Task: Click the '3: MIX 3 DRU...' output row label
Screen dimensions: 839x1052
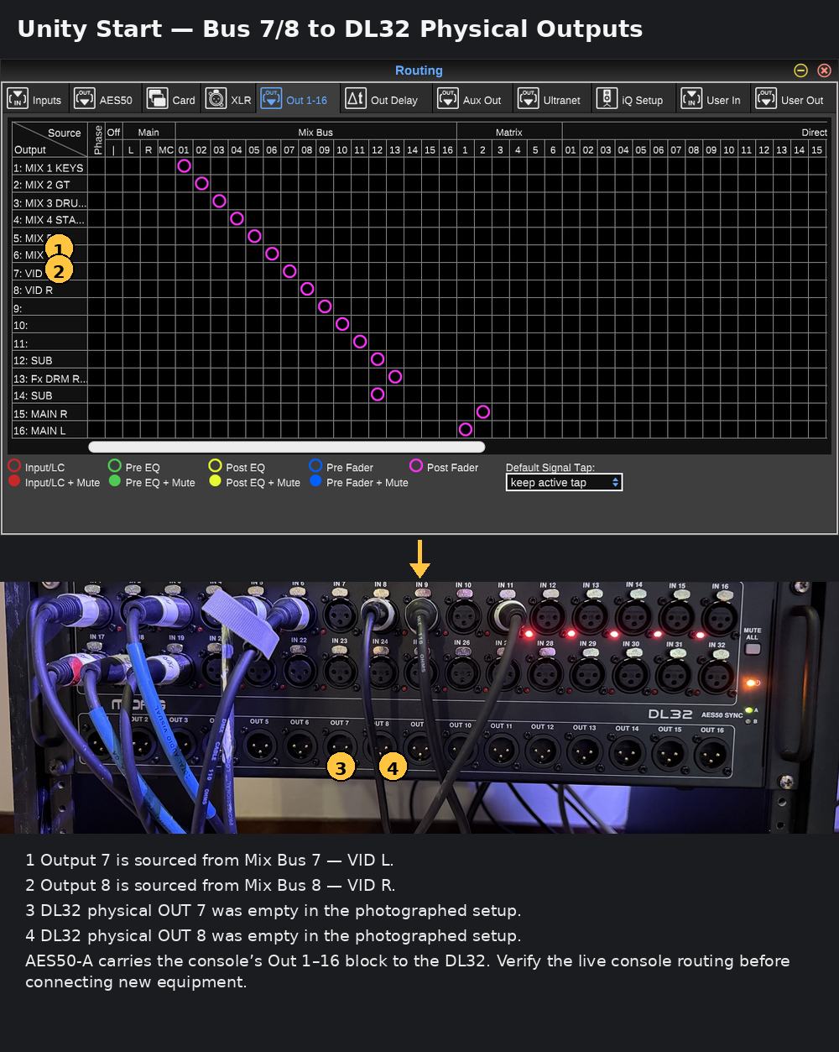Action: [x=50, y=202]
